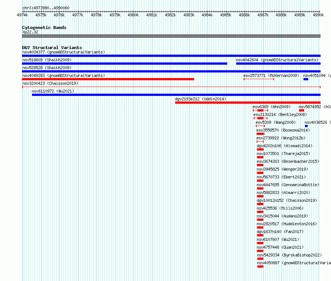Click nsv4757448 (Quan2021) label
This screenshot has width=331, height=281.
pos(280,247)
